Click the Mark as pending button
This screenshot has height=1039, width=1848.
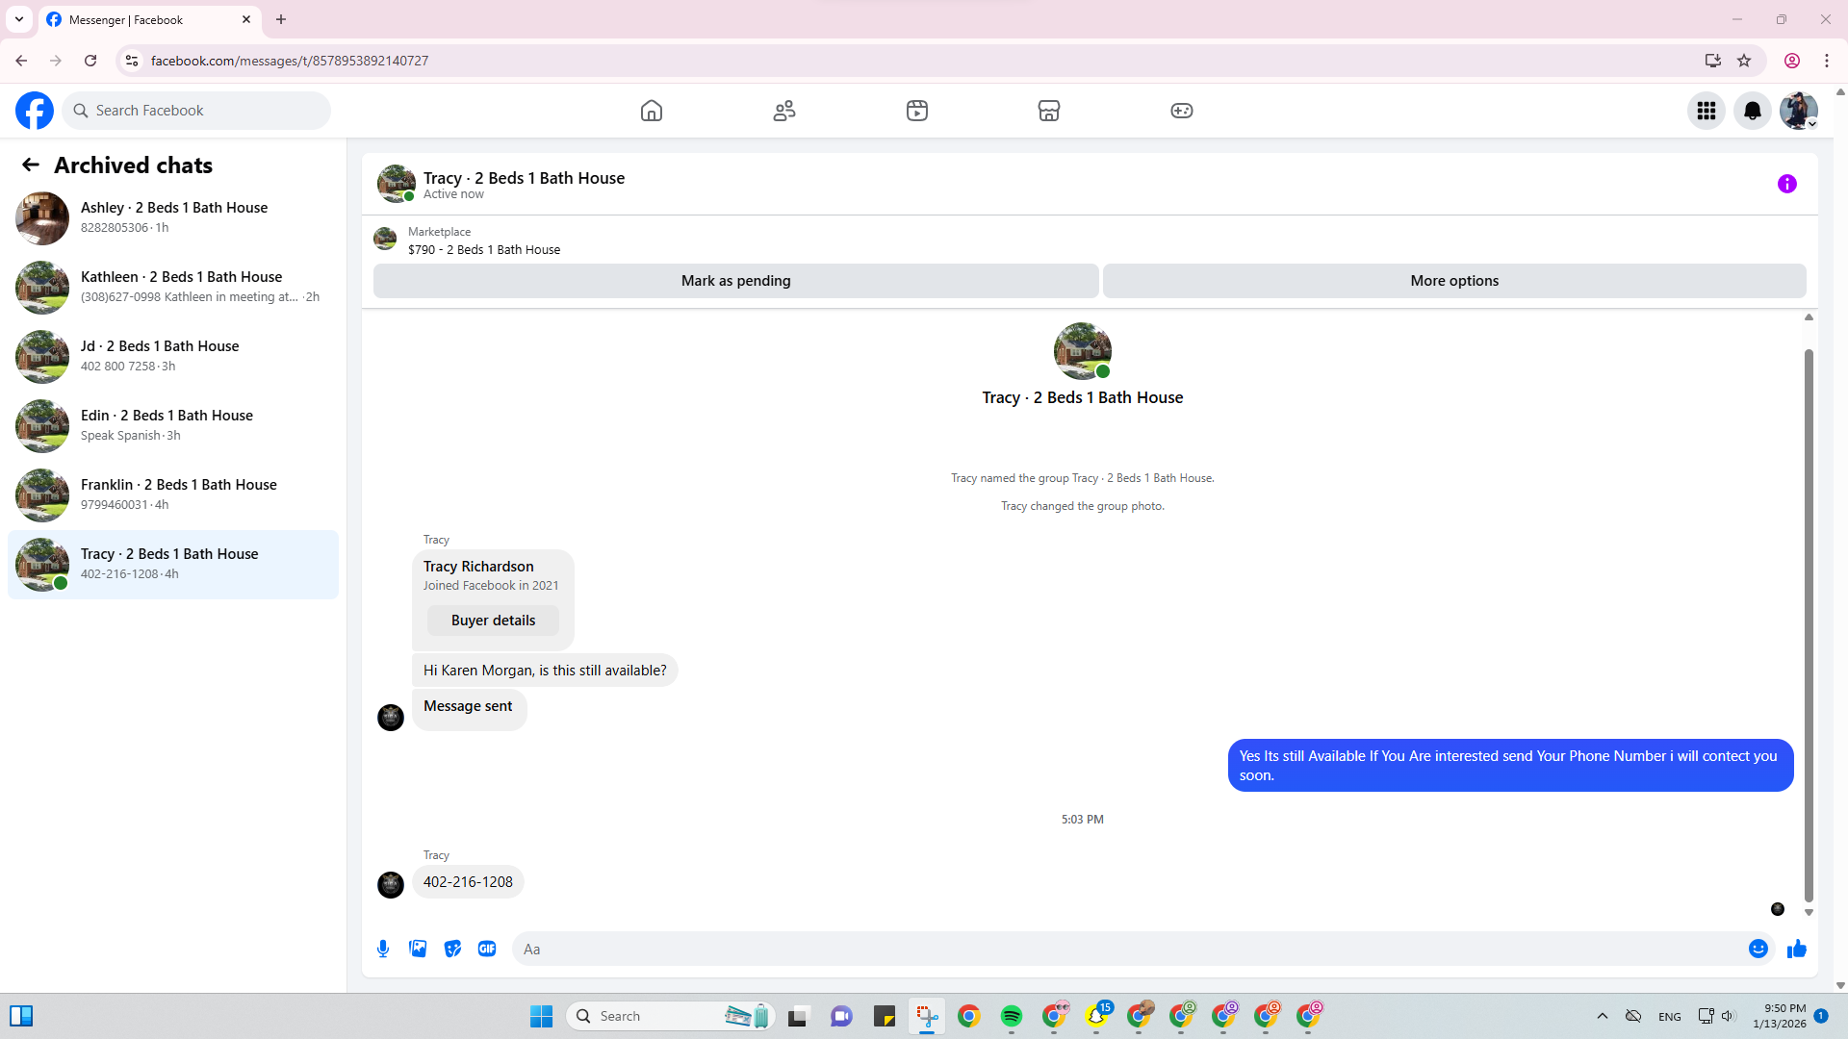point(735,281)
